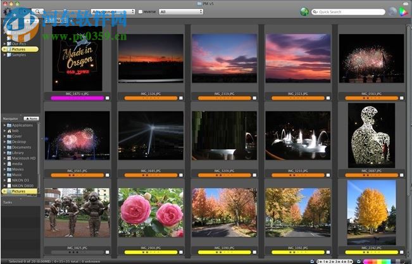Open the gear settings icon at top-left
The image size is (412, 264).
click(x=7, y=11)
